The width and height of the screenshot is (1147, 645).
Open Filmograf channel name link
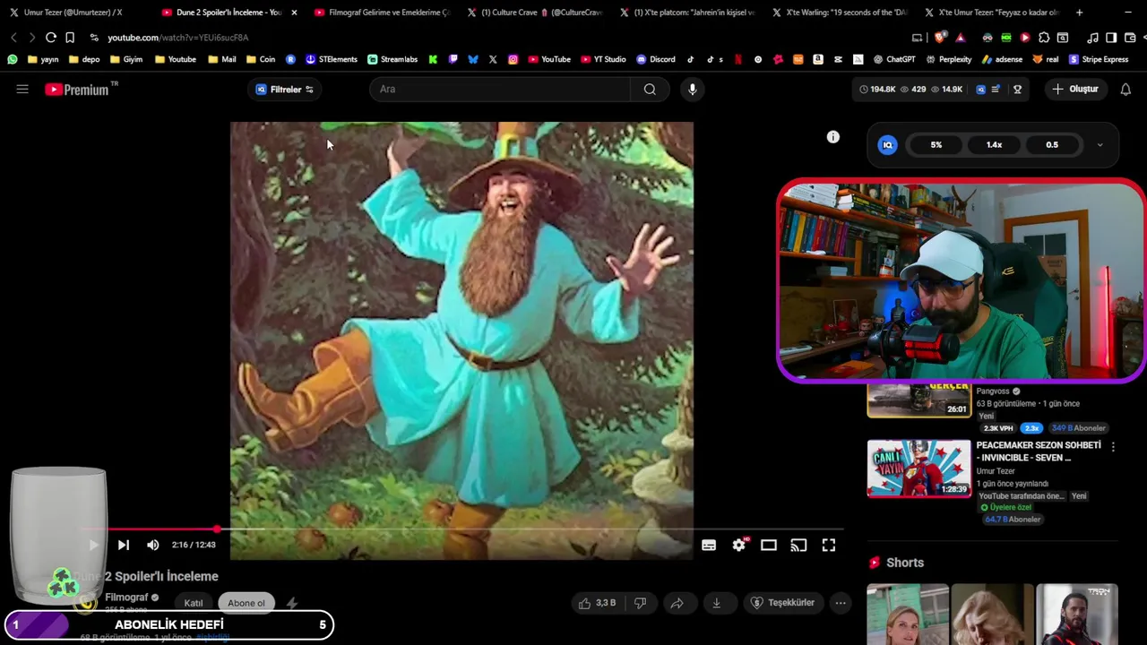pos(126,598)
